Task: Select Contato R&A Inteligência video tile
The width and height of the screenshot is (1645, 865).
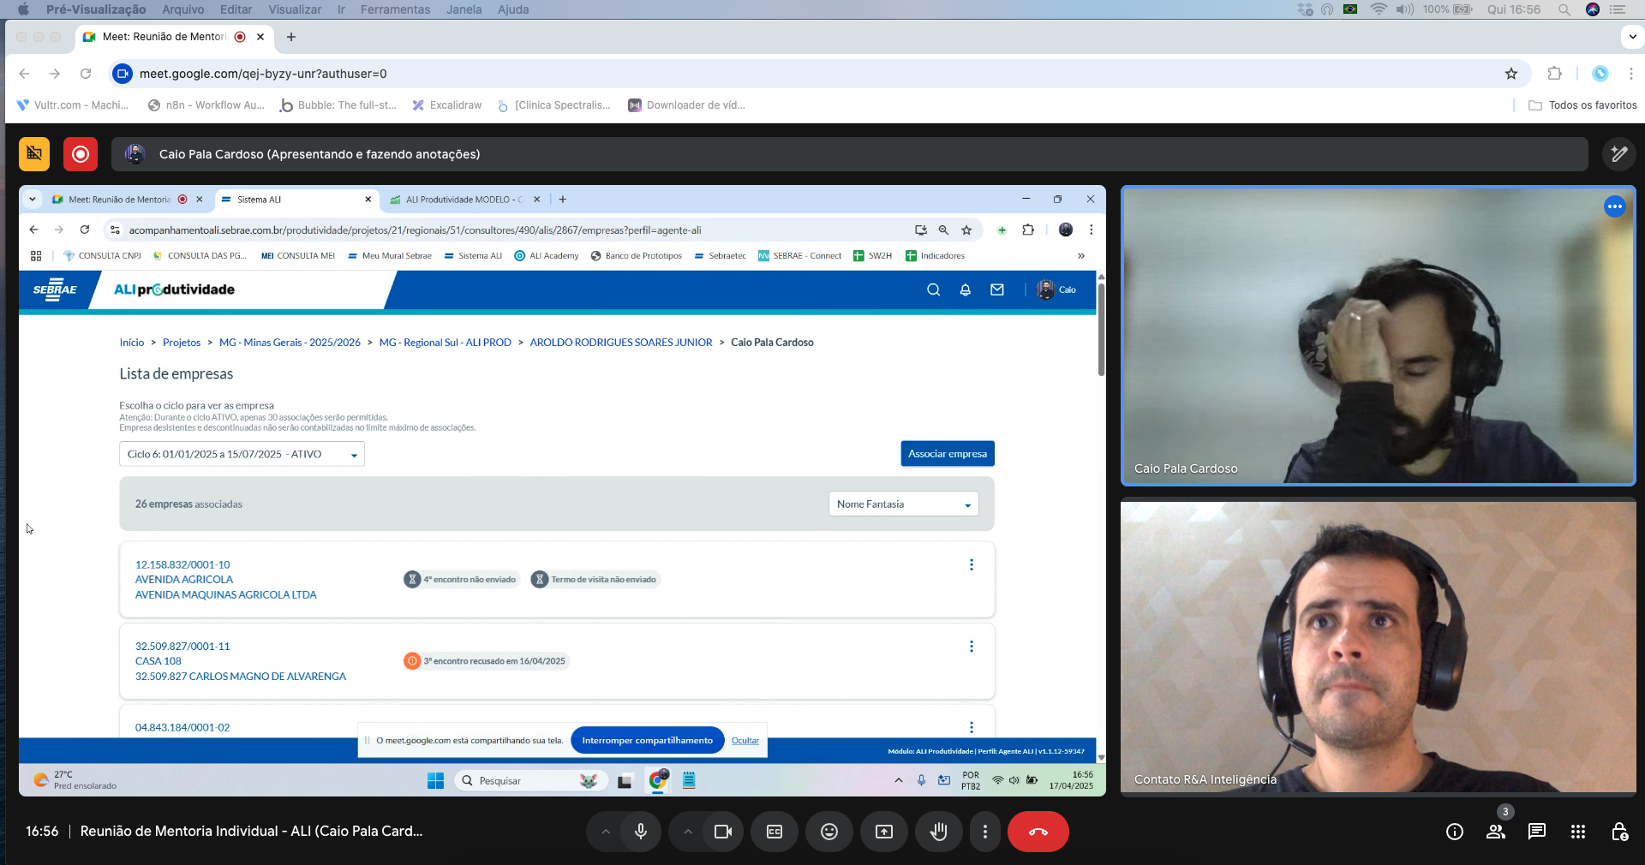Action: pos(1379,647)
